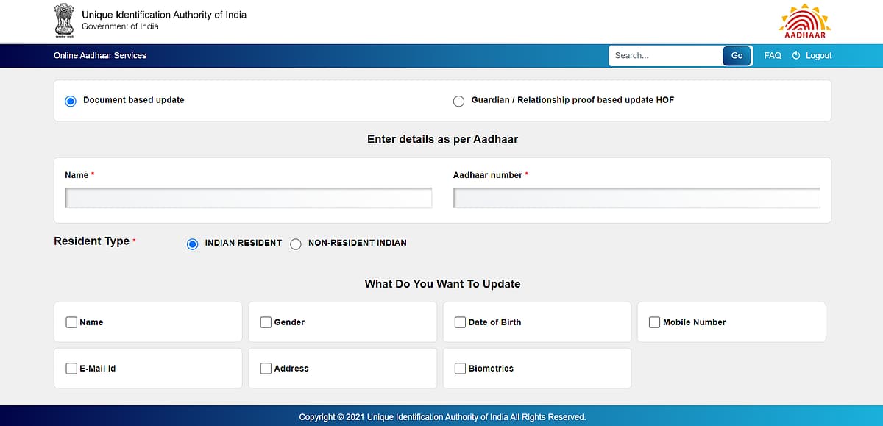This screenshot has height=426, width=883.
Task: Click the Government of India emblem icon
Action: (x=64, y=21)
